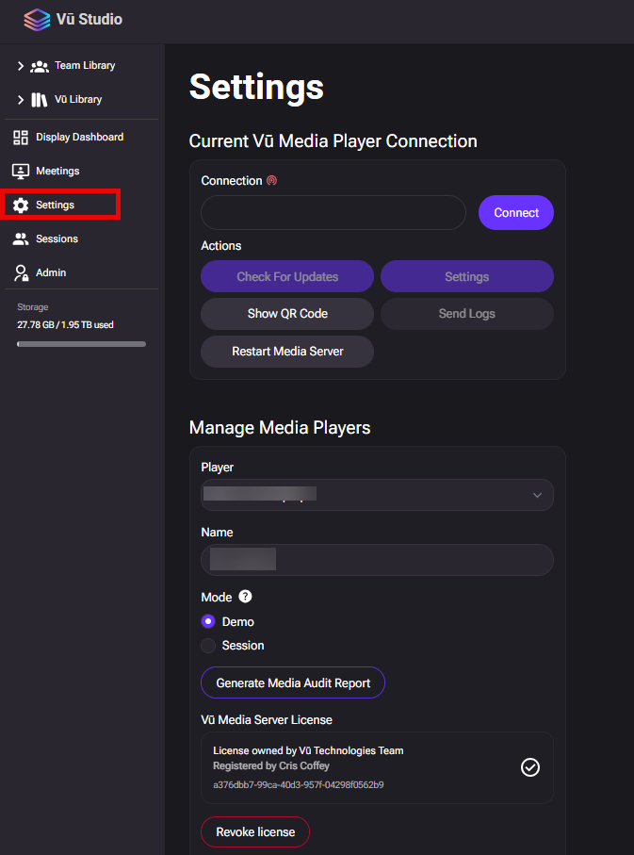Expand the Team Library tree chevron
Viewport: 634px width, 855px height.
(x=21, y=66)
